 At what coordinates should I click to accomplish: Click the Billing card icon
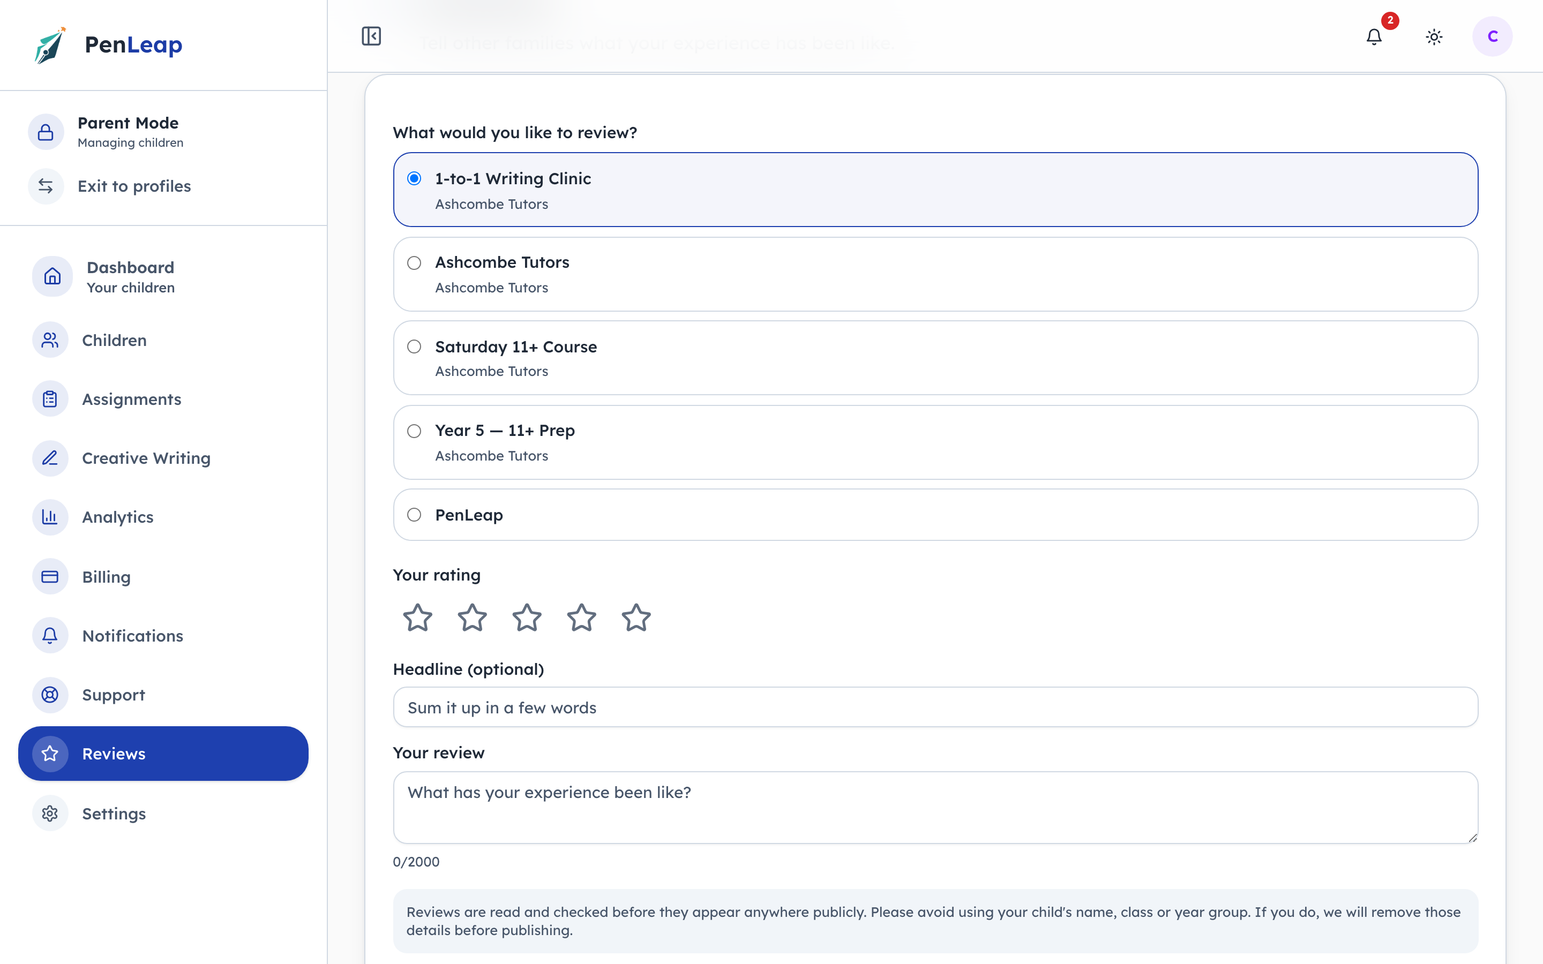click(50, 576)
